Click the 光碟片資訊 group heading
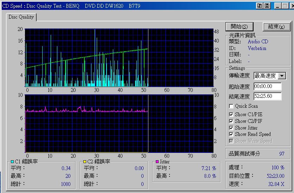Viewport: 294px width, 193px height. tap(242, 35)
